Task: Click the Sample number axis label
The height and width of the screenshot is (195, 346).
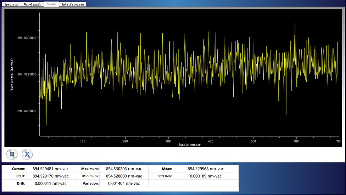Action: [x=190, y=145]
